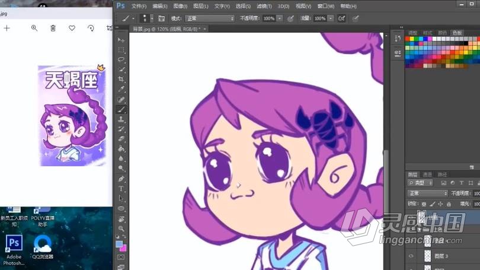Open the 窗口(W) menu
480x270 pixels.
[x=326, y=6]
